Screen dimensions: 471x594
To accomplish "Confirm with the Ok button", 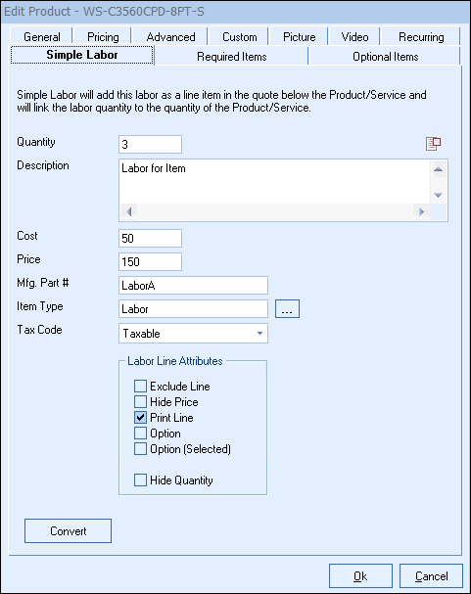I will 360,576.
